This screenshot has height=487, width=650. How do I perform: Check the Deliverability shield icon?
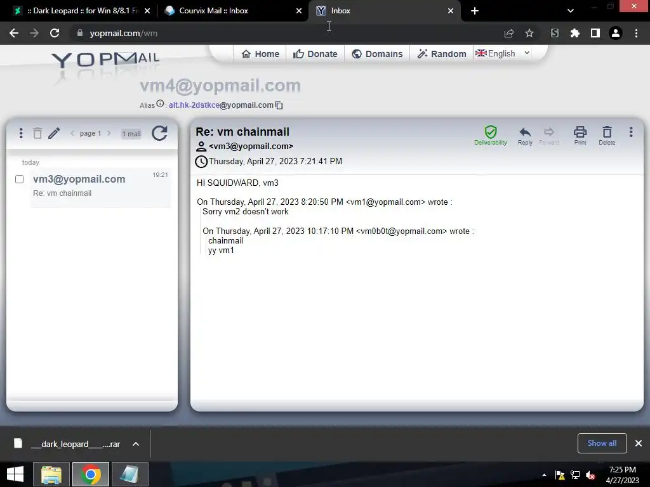(491, 136)
